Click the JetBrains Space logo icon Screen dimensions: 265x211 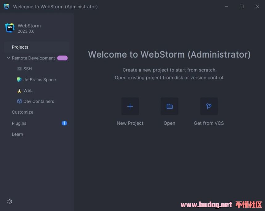(19, 79)
